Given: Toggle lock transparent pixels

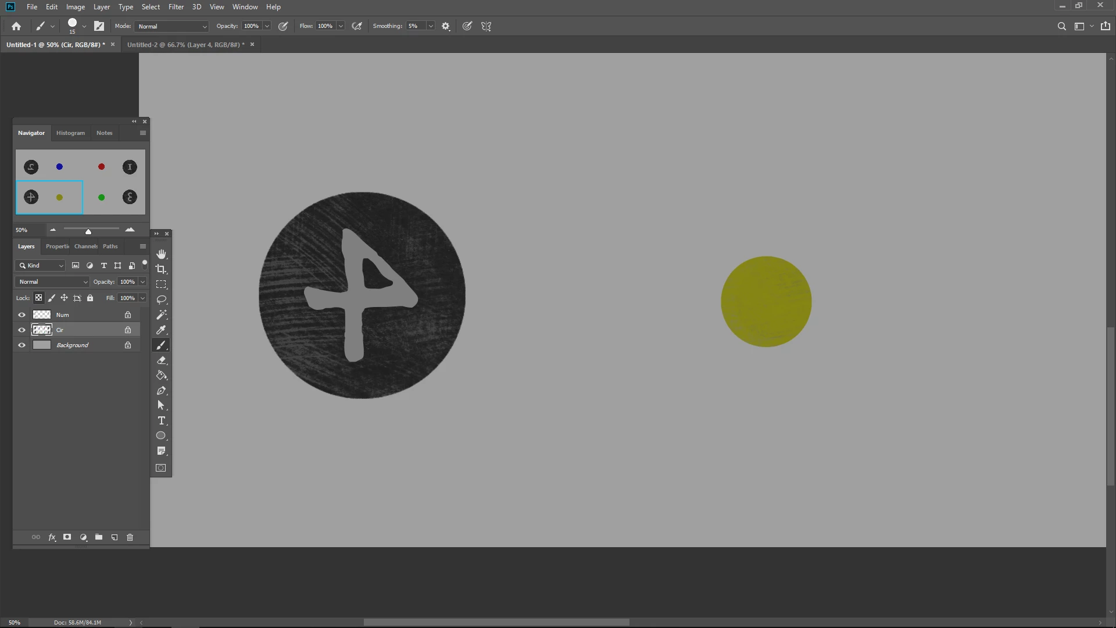Looking at the screenshot, I should (38, 298).
